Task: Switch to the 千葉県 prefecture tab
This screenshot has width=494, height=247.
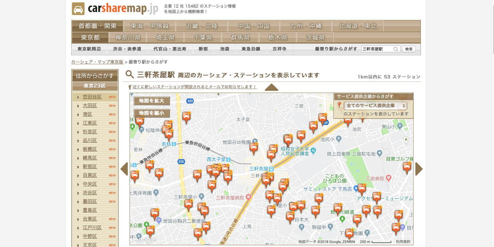Action: pyautogui.click(x=203, y=37)
